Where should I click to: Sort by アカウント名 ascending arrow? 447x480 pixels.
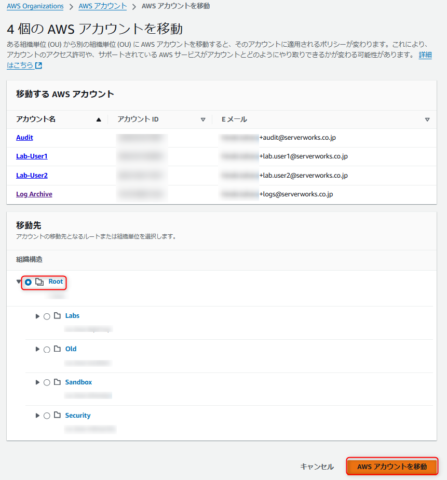pyautogui.click(x=99, y=119)
